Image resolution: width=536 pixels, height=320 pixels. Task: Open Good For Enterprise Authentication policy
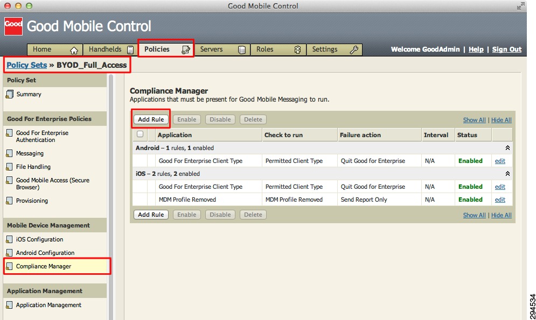(x=42, y=137)
